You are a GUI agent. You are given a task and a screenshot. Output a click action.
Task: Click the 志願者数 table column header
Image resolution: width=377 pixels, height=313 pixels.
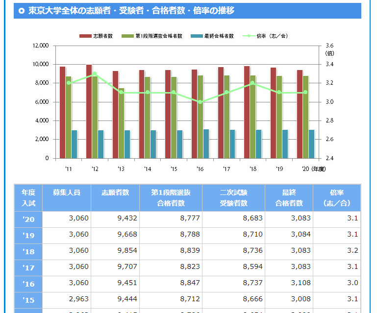[x=115, y=198]
